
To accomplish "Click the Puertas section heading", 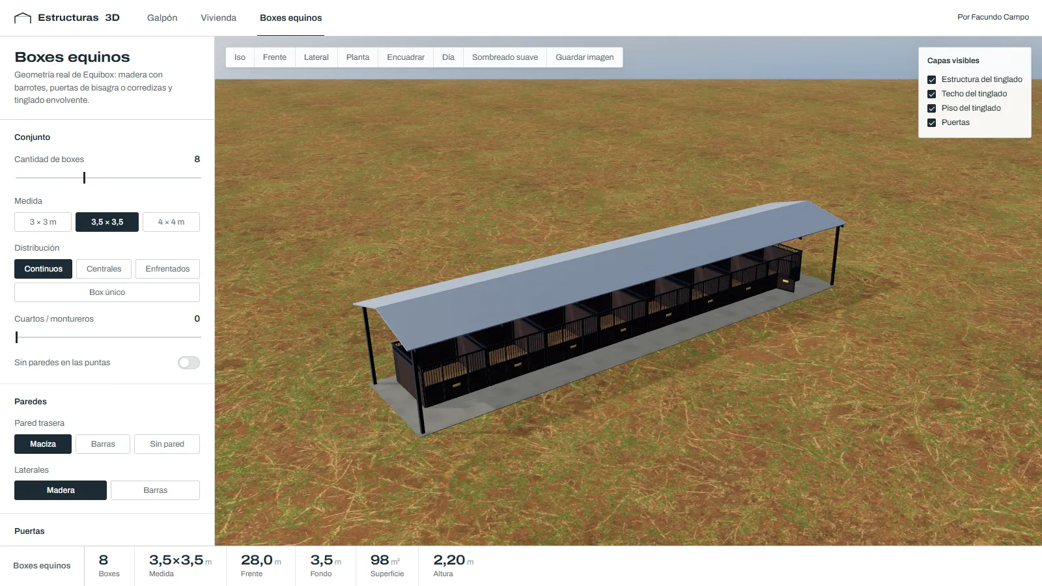I will click(x=29, y=531).
